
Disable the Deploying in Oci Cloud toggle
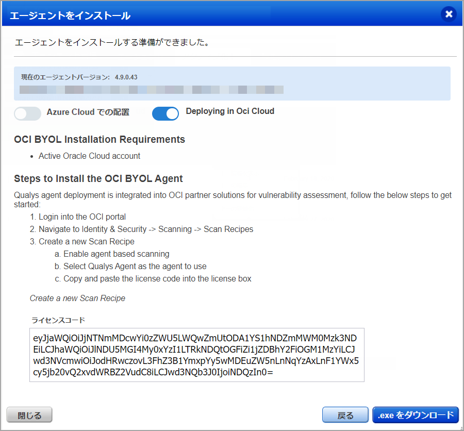(x=165, y=113)
